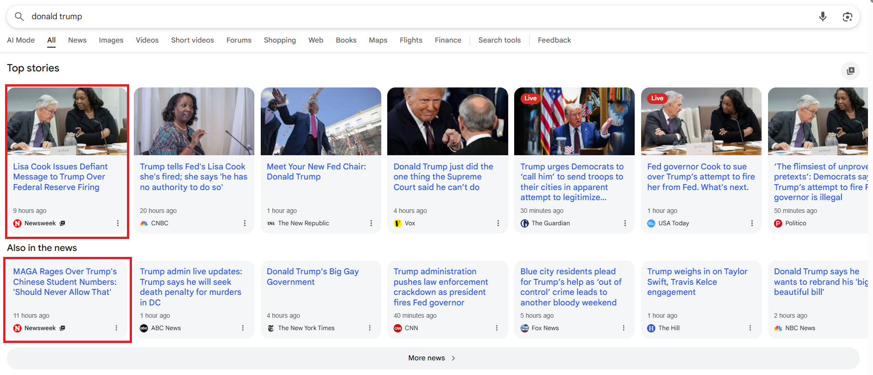This screenshot has height=375, width=873.
Task: Go to the Maps tab
Action: (x=378, y=40)
